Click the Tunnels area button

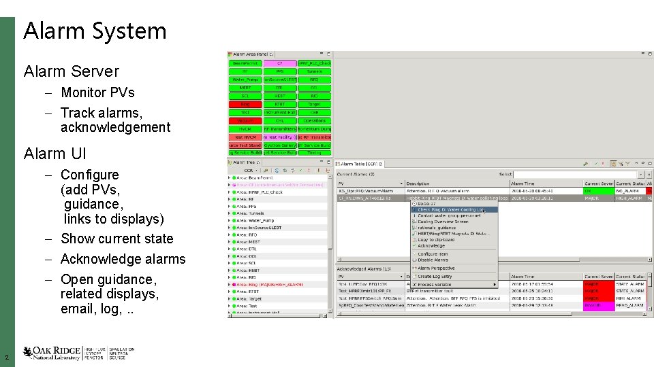(x=315, y=71)
